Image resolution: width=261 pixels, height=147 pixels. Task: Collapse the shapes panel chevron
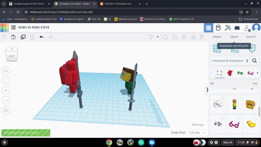click(207, 90)
